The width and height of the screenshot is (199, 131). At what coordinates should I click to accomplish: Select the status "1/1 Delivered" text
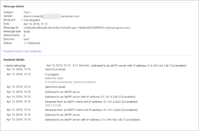click(x=32, y=43)
